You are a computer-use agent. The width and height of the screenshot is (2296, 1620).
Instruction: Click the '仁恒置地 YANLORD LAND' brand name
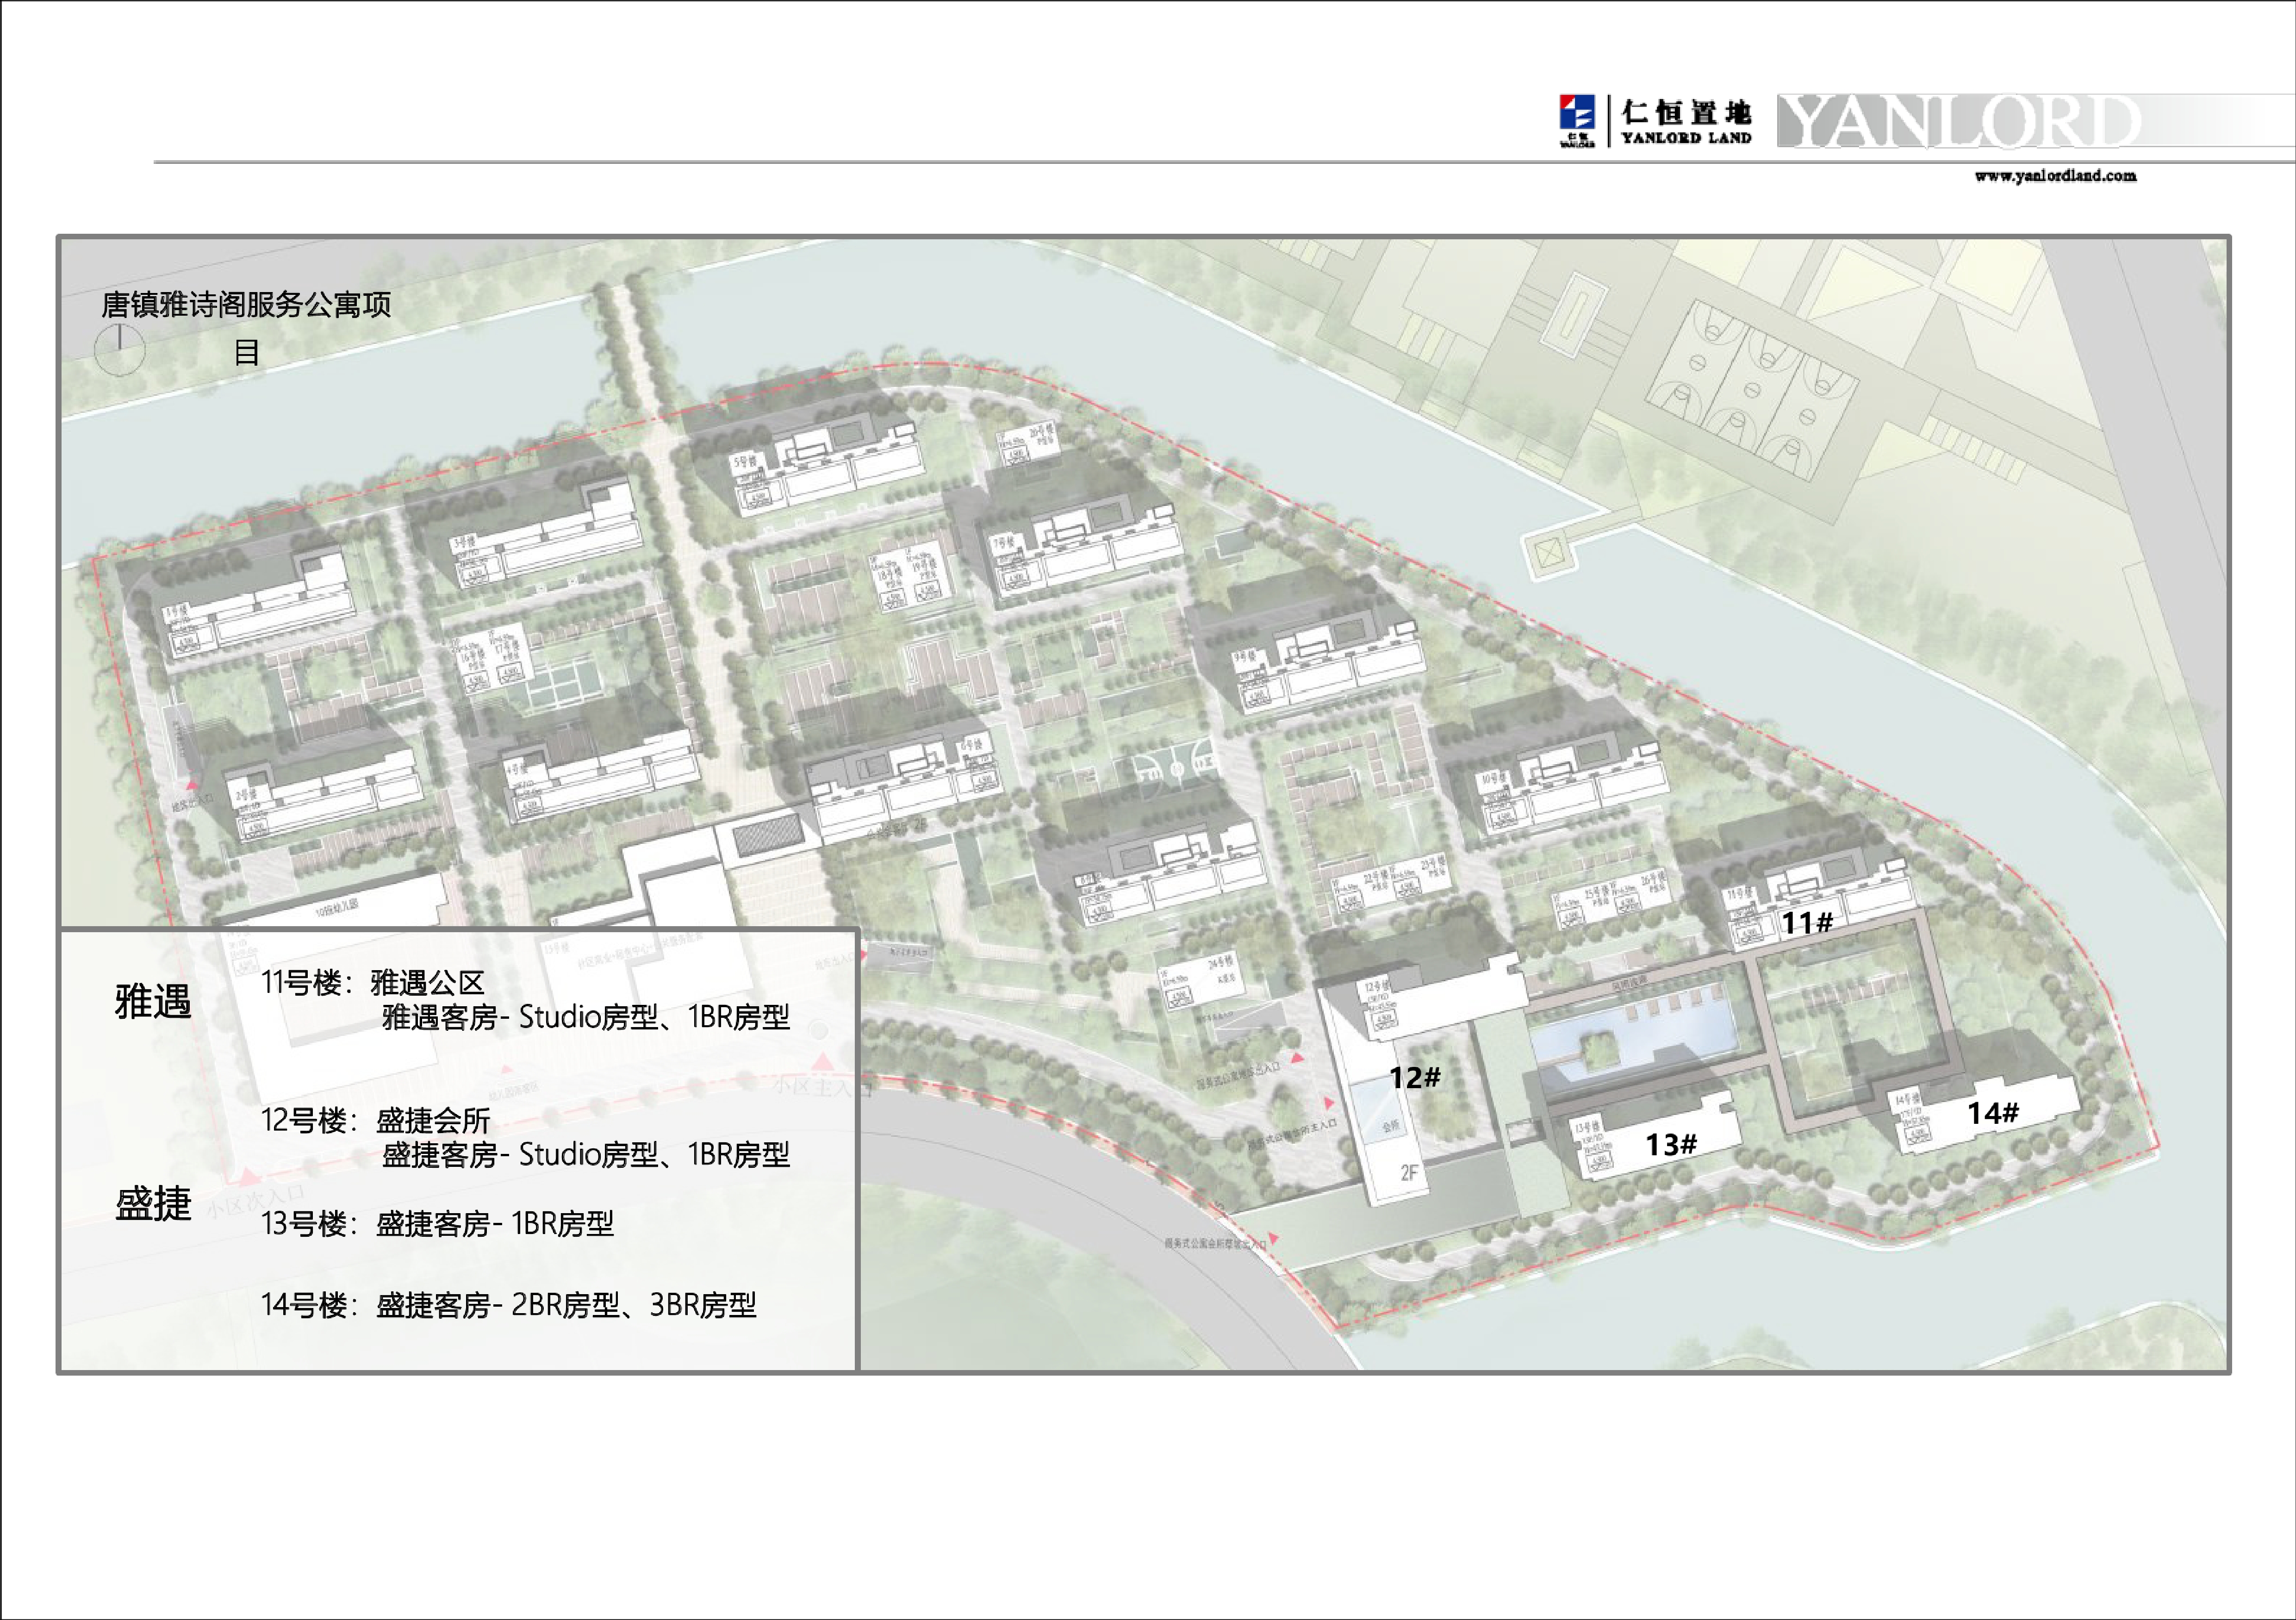tap(1686, 122)
